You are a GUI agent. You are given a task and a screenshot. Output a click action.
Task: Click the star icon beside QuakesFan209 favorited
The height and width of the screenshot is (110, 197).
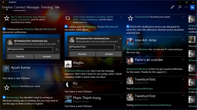130,18
